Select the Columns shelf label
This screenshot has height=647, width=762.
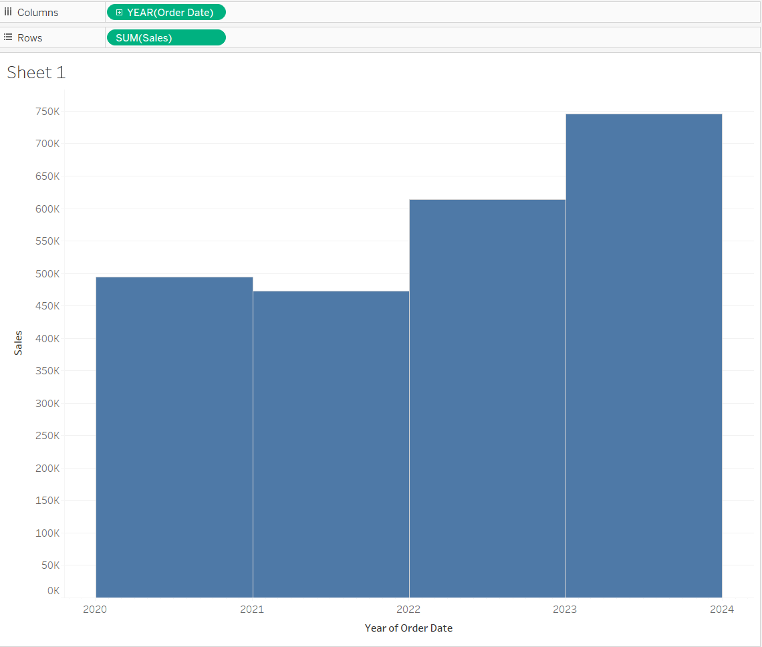pos(38,13)
